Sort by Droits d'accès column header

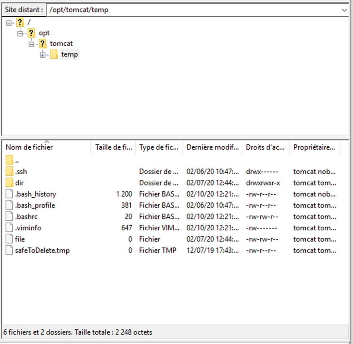tap(265, 147)
